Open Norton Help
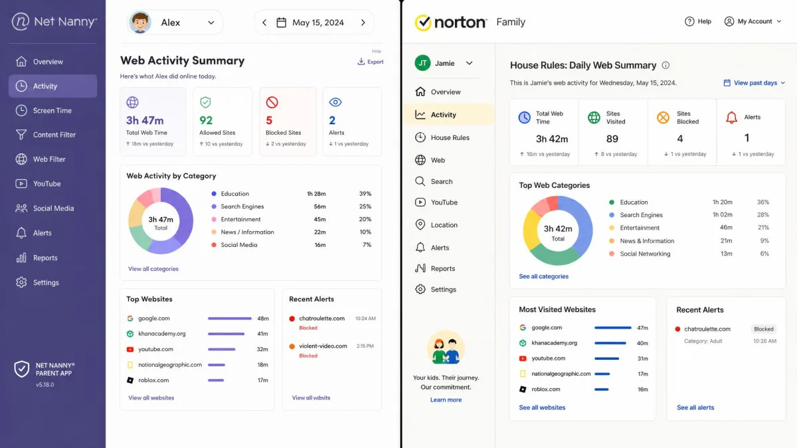This screenshot has width=797, height=448. (698, 21)
